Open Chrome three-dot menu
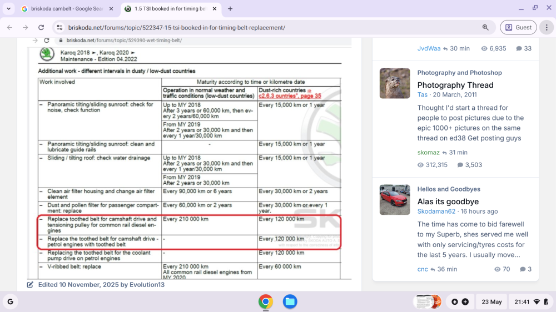 point(547,27)
